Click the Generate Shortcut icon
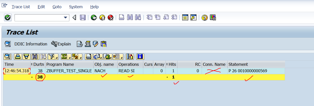314x106 pixels. click(193, 18)
